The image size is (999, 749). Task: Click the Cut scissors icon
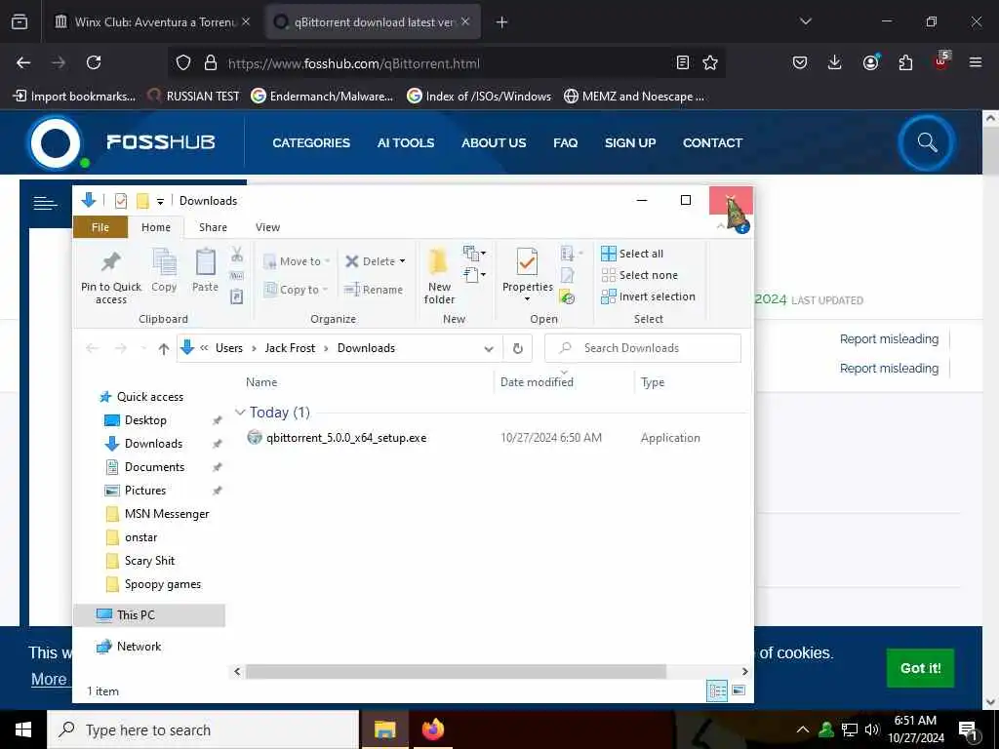click(x=237, y=255)
